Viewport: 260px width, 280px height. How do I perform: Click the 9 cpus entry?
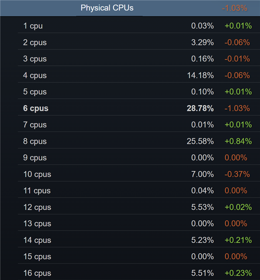pyautogui.click(x=35, y=158)
